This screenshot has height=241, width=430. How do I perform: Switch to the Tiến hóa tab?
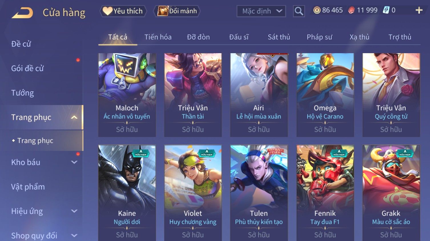(x=158, y=37)
